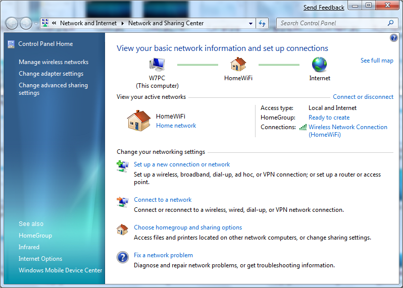The image size is (403, 288).
Task: Open recent pages dropdown next to Forward button
Action: pos(36,24)
